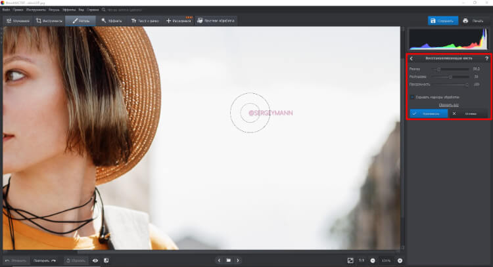Click the before/after compare icon
Screen dimensions: 493x267
[x=106, y=260]
